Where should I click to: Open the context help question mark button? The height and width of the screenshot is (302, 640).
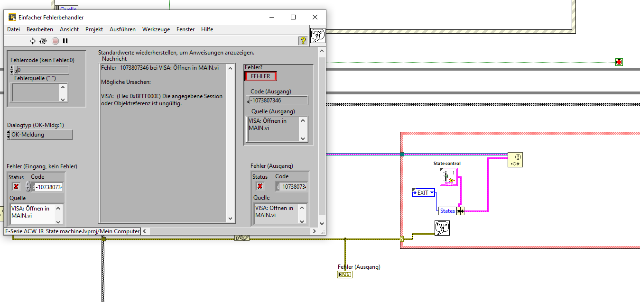pos(303,41)
